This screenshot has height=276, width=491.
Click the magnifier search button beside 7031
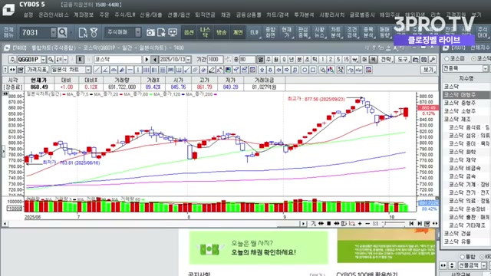pyautogui.click(x=63, y=32)
